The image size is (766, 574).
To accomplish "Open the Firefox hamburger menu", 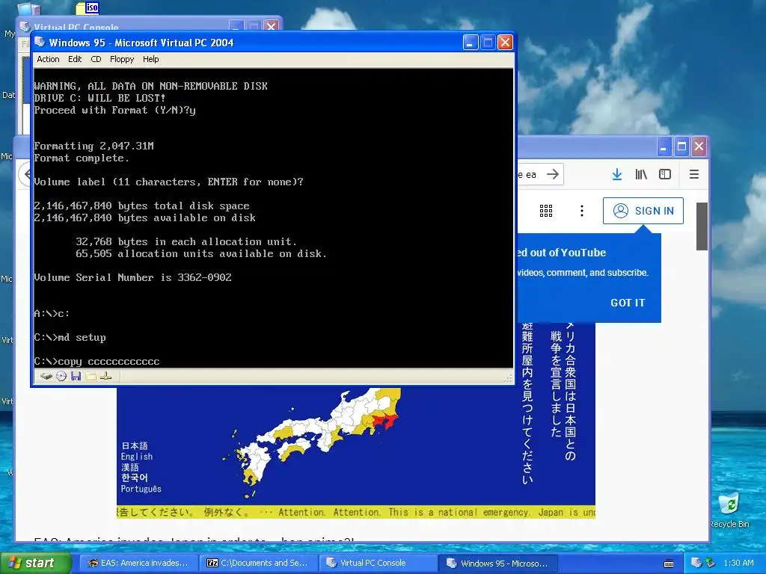I will tap(693, 174).
